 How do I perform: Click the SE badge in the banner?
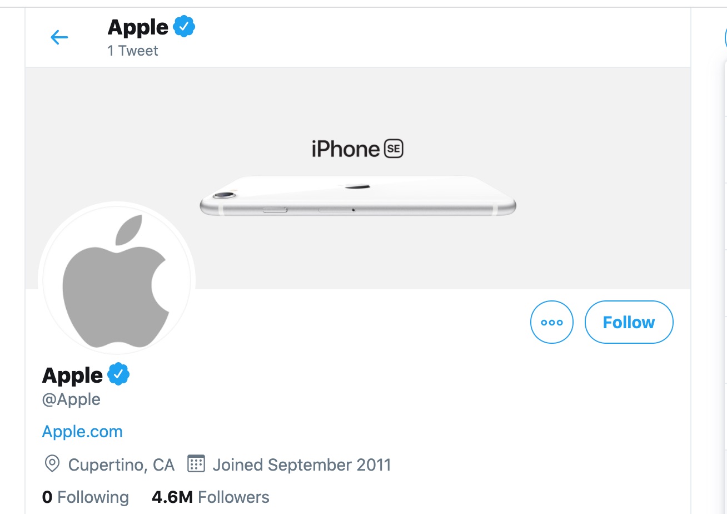[394, 149]
